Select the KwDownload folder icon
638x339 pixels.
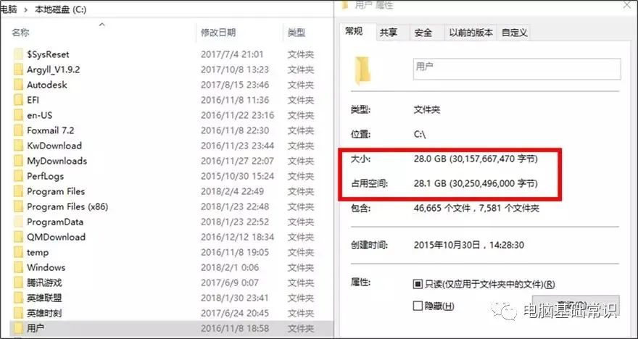click(18, 146)
